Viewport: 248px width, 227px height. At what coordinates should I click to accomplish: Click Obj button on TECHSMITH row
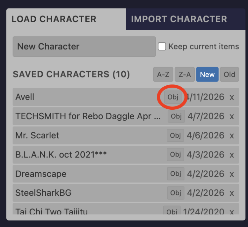click(176, 116)
